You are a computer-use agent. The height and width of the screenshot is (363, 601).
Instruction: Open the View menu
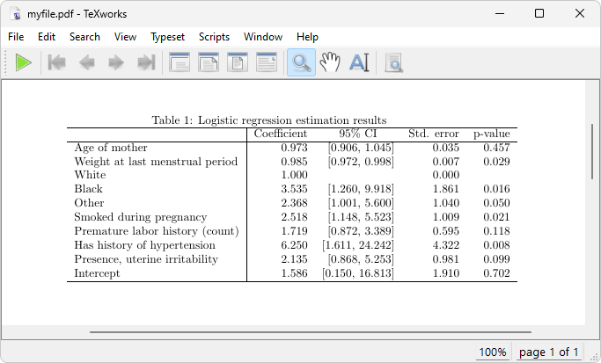pyautogui.click(x=125, y=37)
